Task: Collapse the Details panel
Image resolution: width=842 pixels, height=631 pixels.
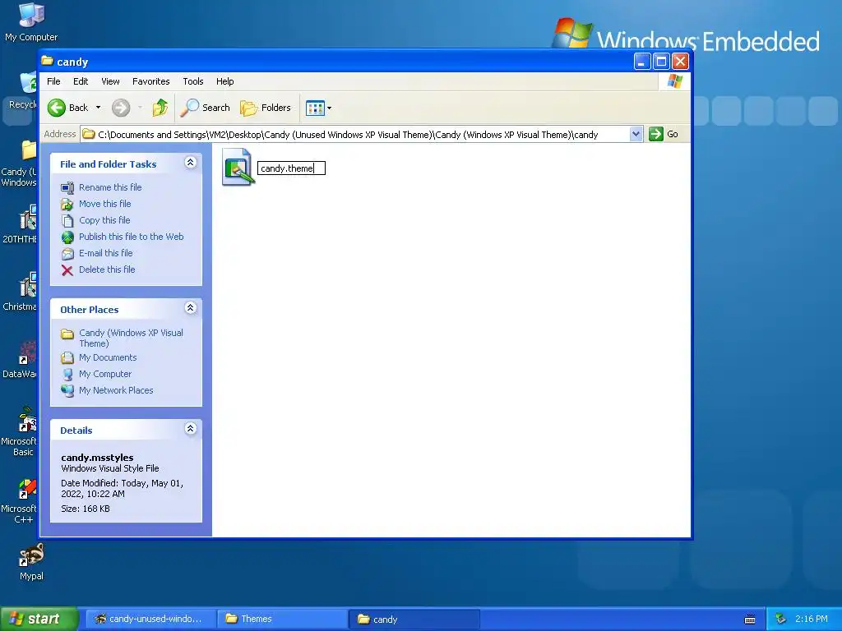Action: click(190, 429)
